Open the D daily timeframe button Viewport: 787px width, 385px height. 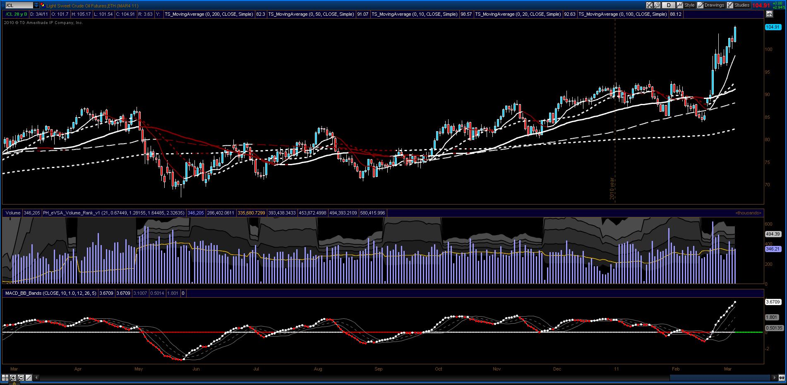tap(668, 5)
